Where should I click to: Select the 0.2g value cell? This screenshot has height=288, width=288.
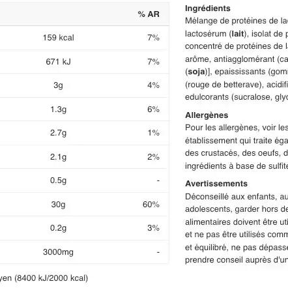tap(58, 228)
